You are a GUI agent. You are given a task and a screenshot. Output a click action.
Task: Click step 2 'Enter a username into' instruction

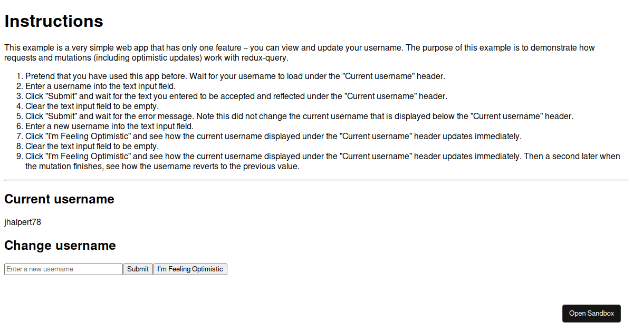click(100, 86)
